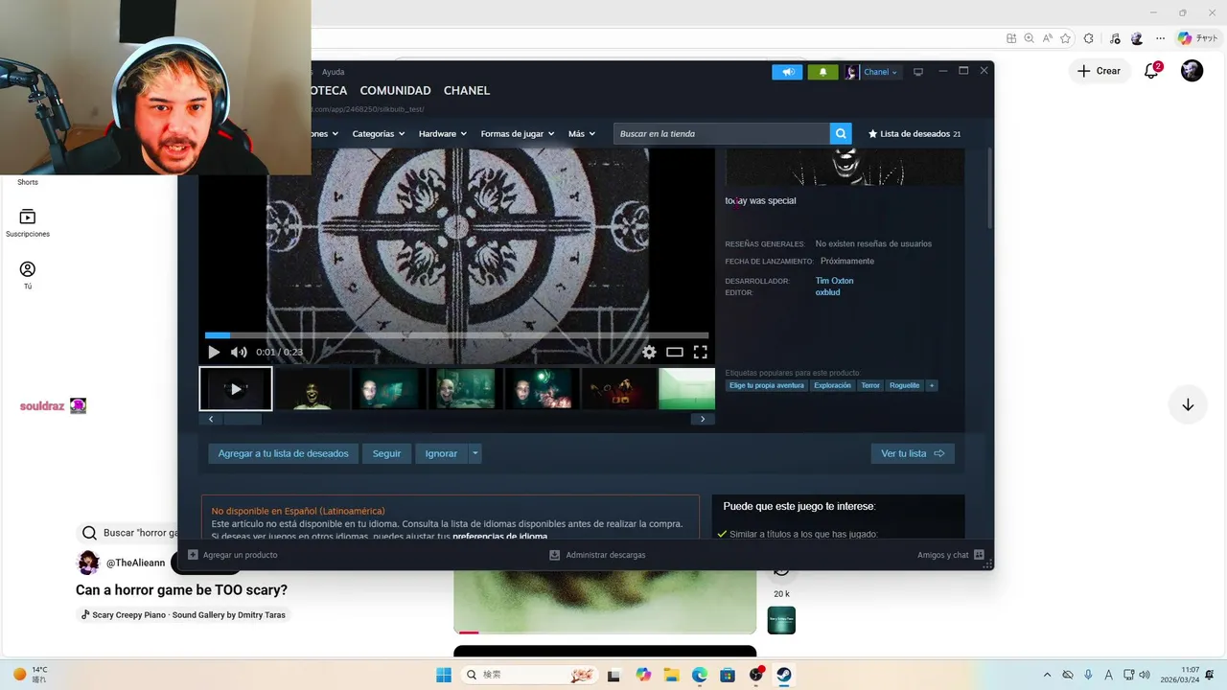This screenshot has height=690, width=1227.
Task: Open the trailer player settings gear
Action: (649, 352)
